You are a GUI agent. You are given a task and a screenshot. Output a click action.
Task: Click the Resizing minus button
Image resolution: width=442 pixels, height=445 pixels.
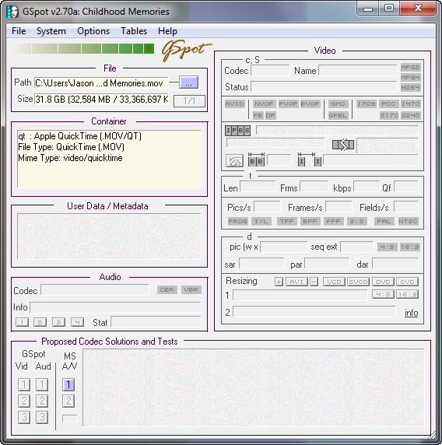point(314,282)
